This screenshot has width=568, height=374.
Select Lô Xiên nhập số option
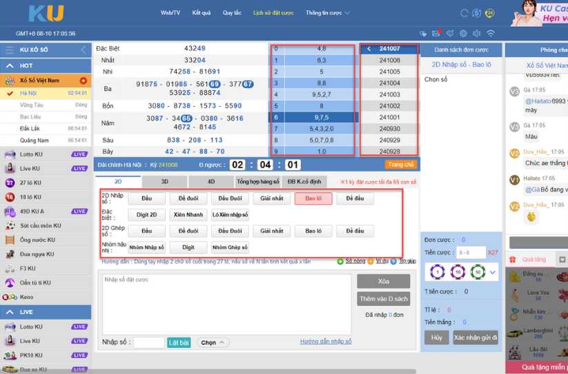230,215
